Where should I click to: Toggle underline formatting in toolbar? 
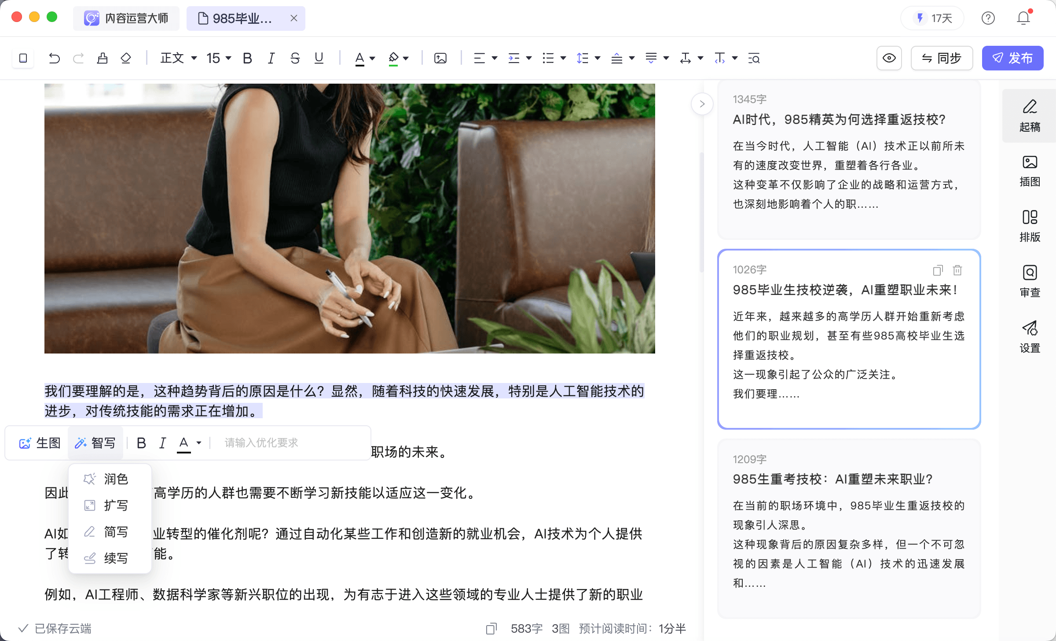tap(319, 58)
